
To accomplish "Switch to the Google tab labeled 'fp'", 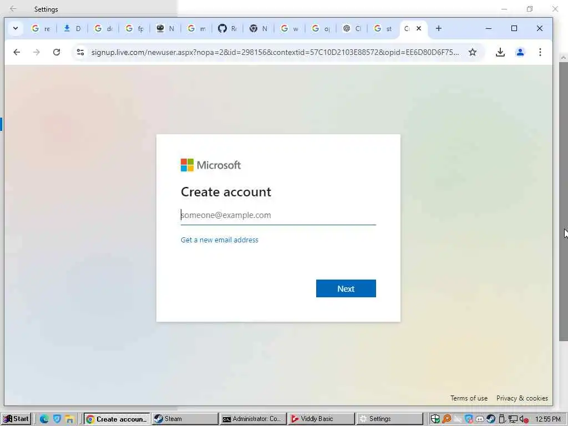I will [x=134, y=28].
